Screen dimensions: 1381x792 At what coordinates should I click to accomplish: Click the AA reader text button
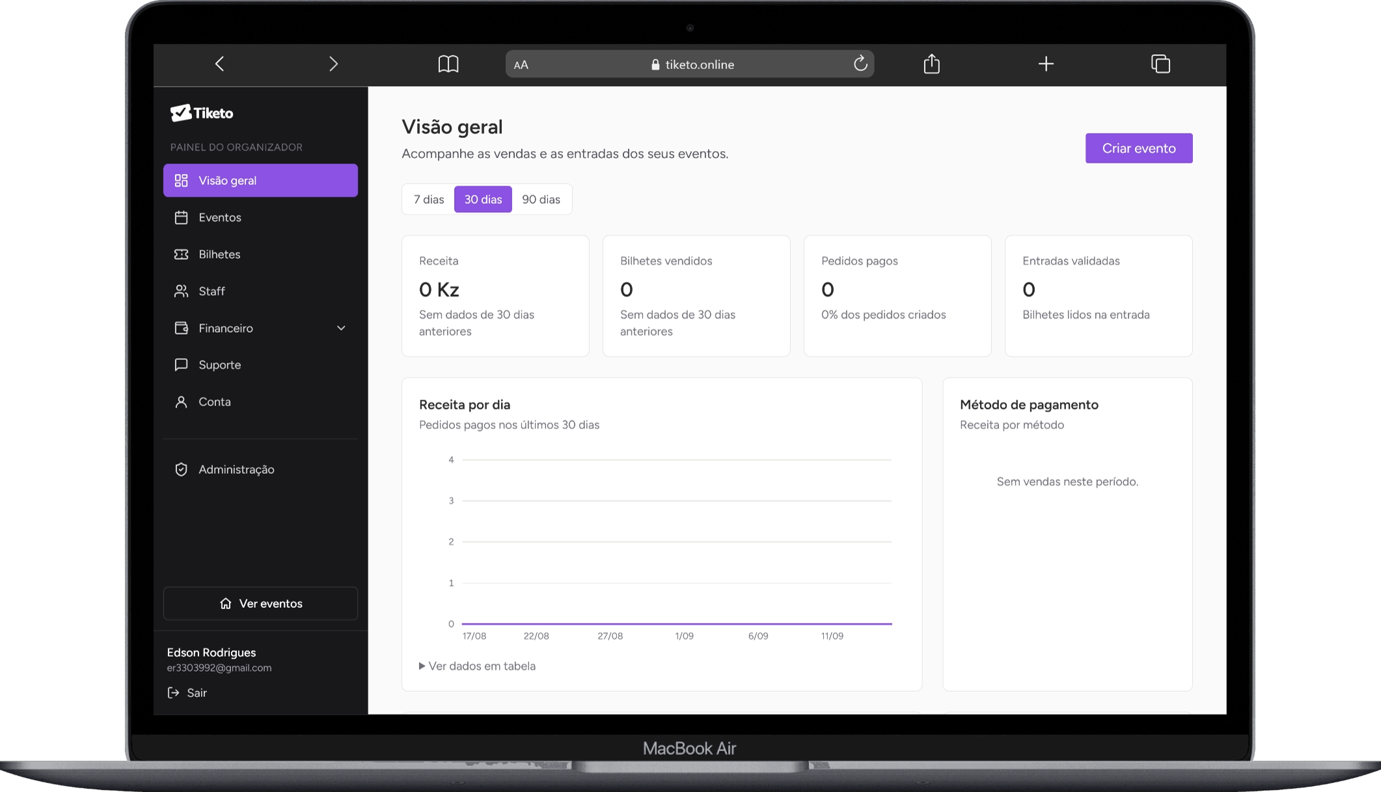point(521,64)
